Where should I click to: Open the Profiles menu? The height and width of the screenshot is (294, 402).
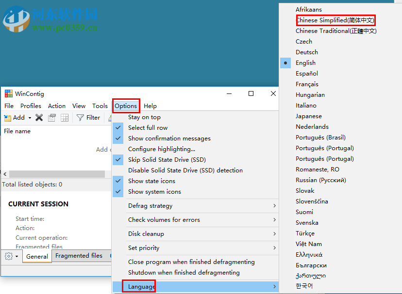pyautogui.click(x=31, y=106)
